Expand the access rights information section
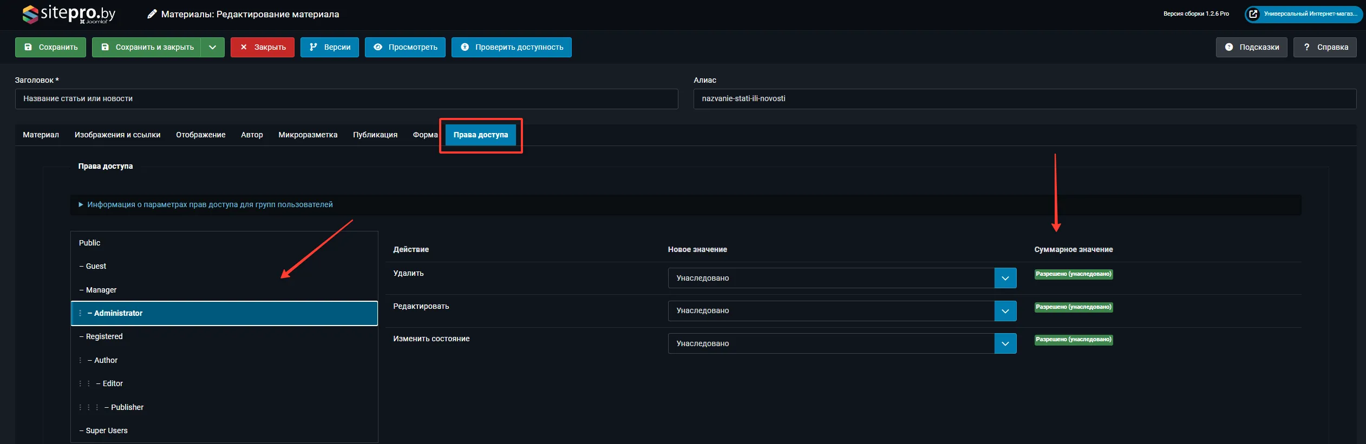 pos(210,204)
